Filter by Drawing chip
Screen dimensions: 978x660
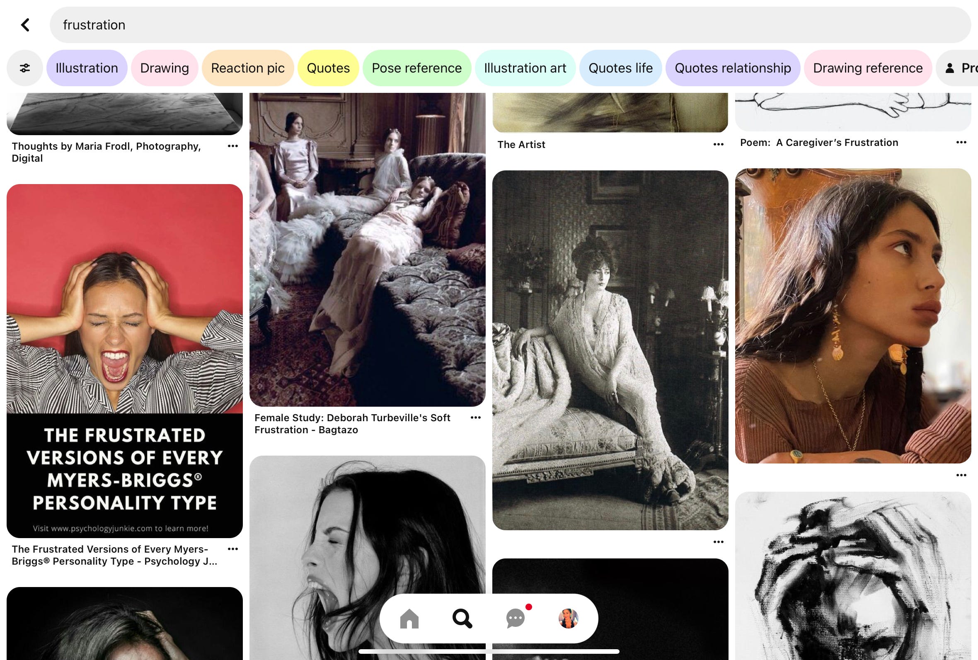(x=165, y=68)
